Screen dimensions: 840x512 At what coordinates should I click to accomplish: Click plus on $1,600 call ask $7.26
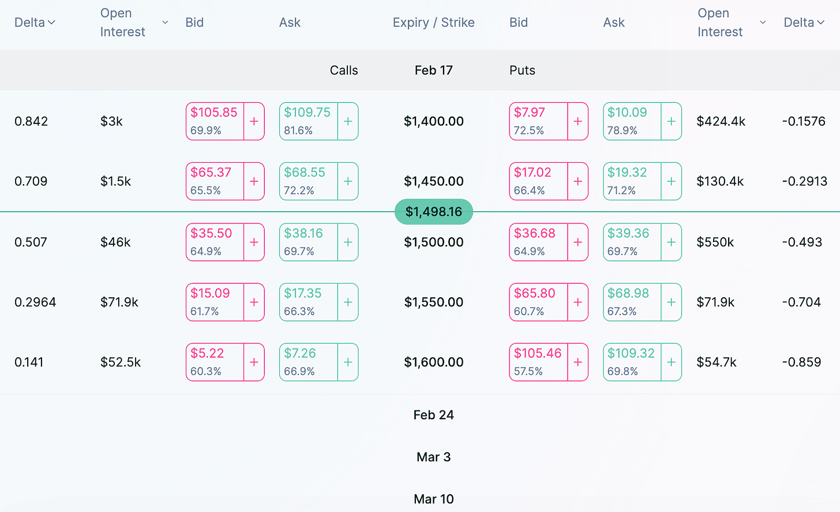click(348, 362)
